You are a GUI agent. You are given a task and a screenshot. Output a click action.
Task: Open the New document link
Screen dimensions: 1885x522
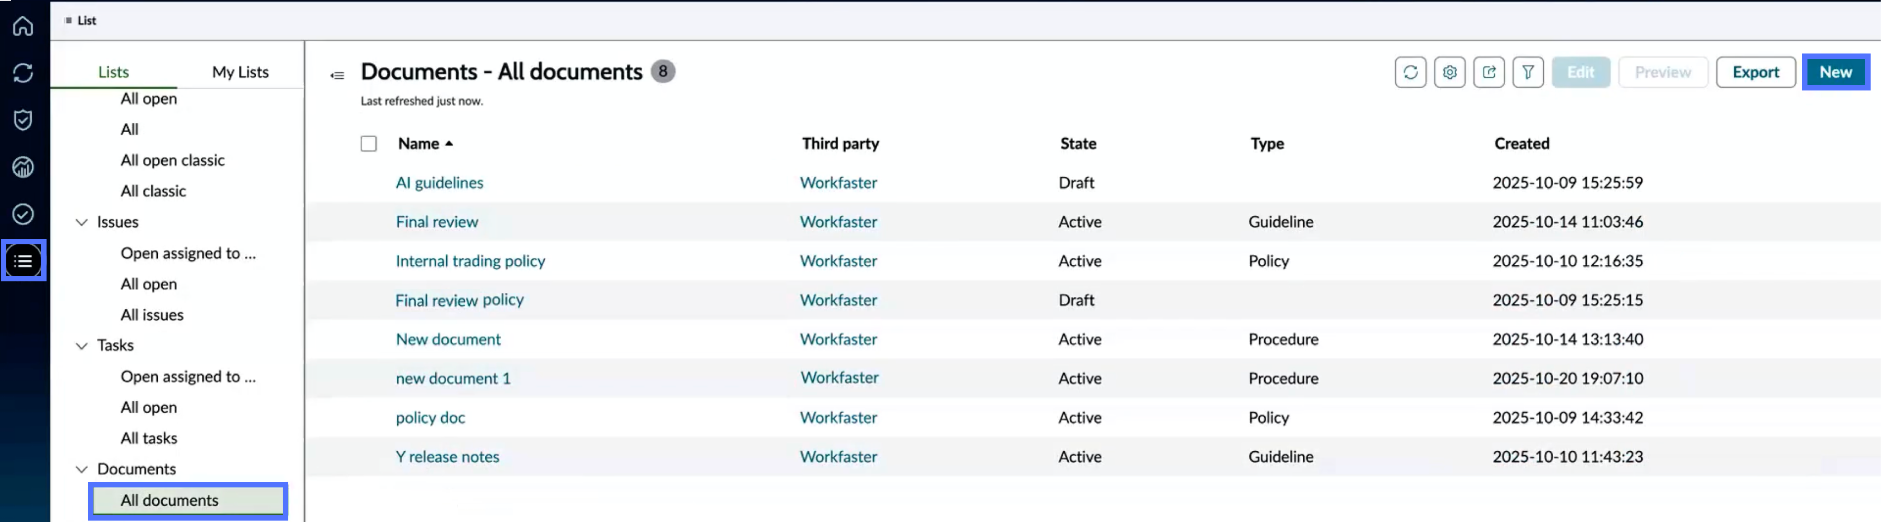pos(449,340)
